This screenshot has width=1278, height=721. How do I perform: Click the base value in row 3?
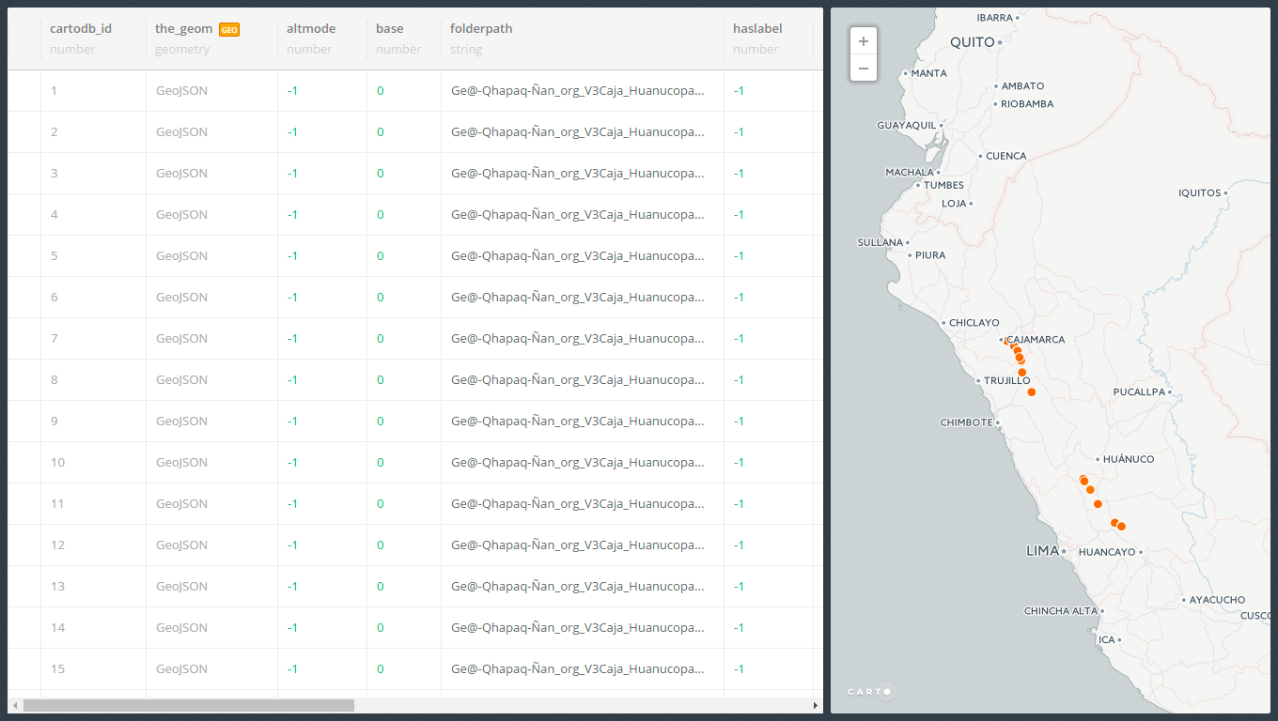(x=380, y=174)
